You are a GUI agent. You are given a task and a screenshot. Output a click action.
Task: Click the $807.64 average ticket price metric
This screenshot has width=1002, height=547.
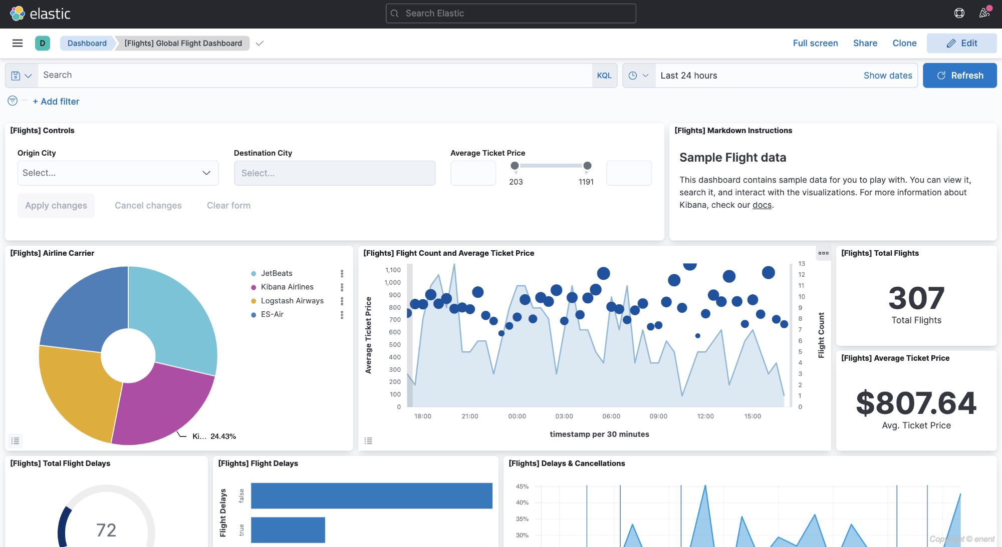click(916, 403)
